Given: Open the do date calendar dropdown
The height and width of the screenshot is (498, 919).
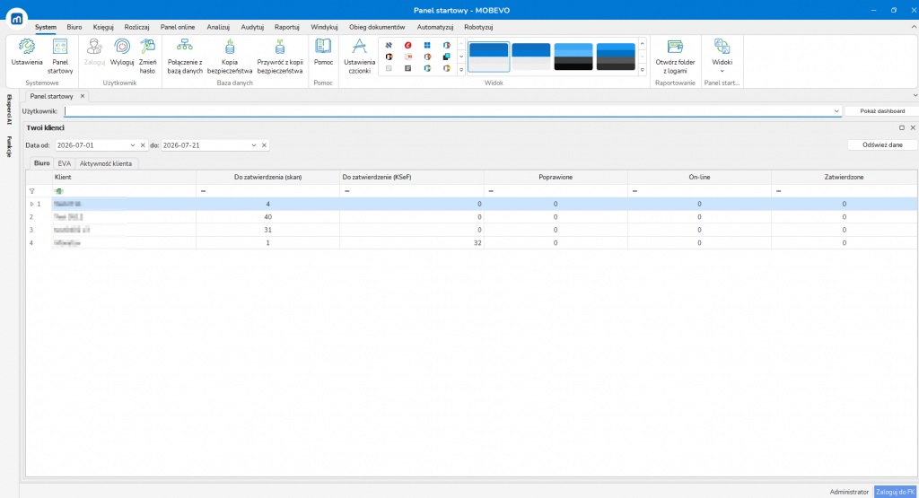Looking at the screenshot, I should coord(254,145).
